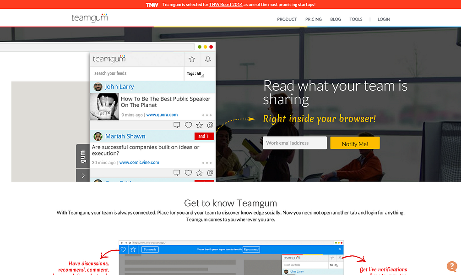Click the heart icon in blue browser bar

tap(123, 249)
